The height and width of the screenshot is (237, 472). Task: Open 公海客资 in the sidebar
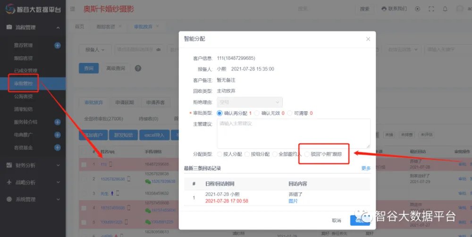tap(24, 96)
